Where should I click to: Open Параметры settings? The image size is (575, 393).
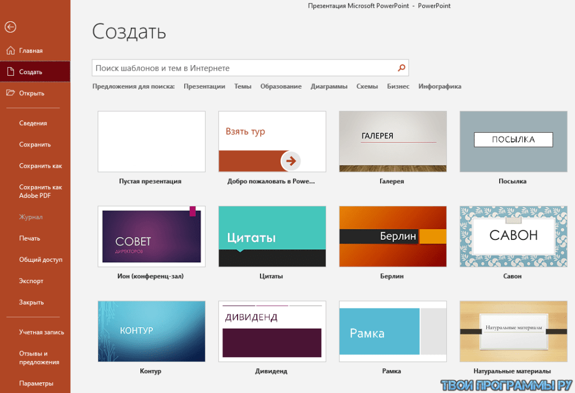tap(36, 383)
